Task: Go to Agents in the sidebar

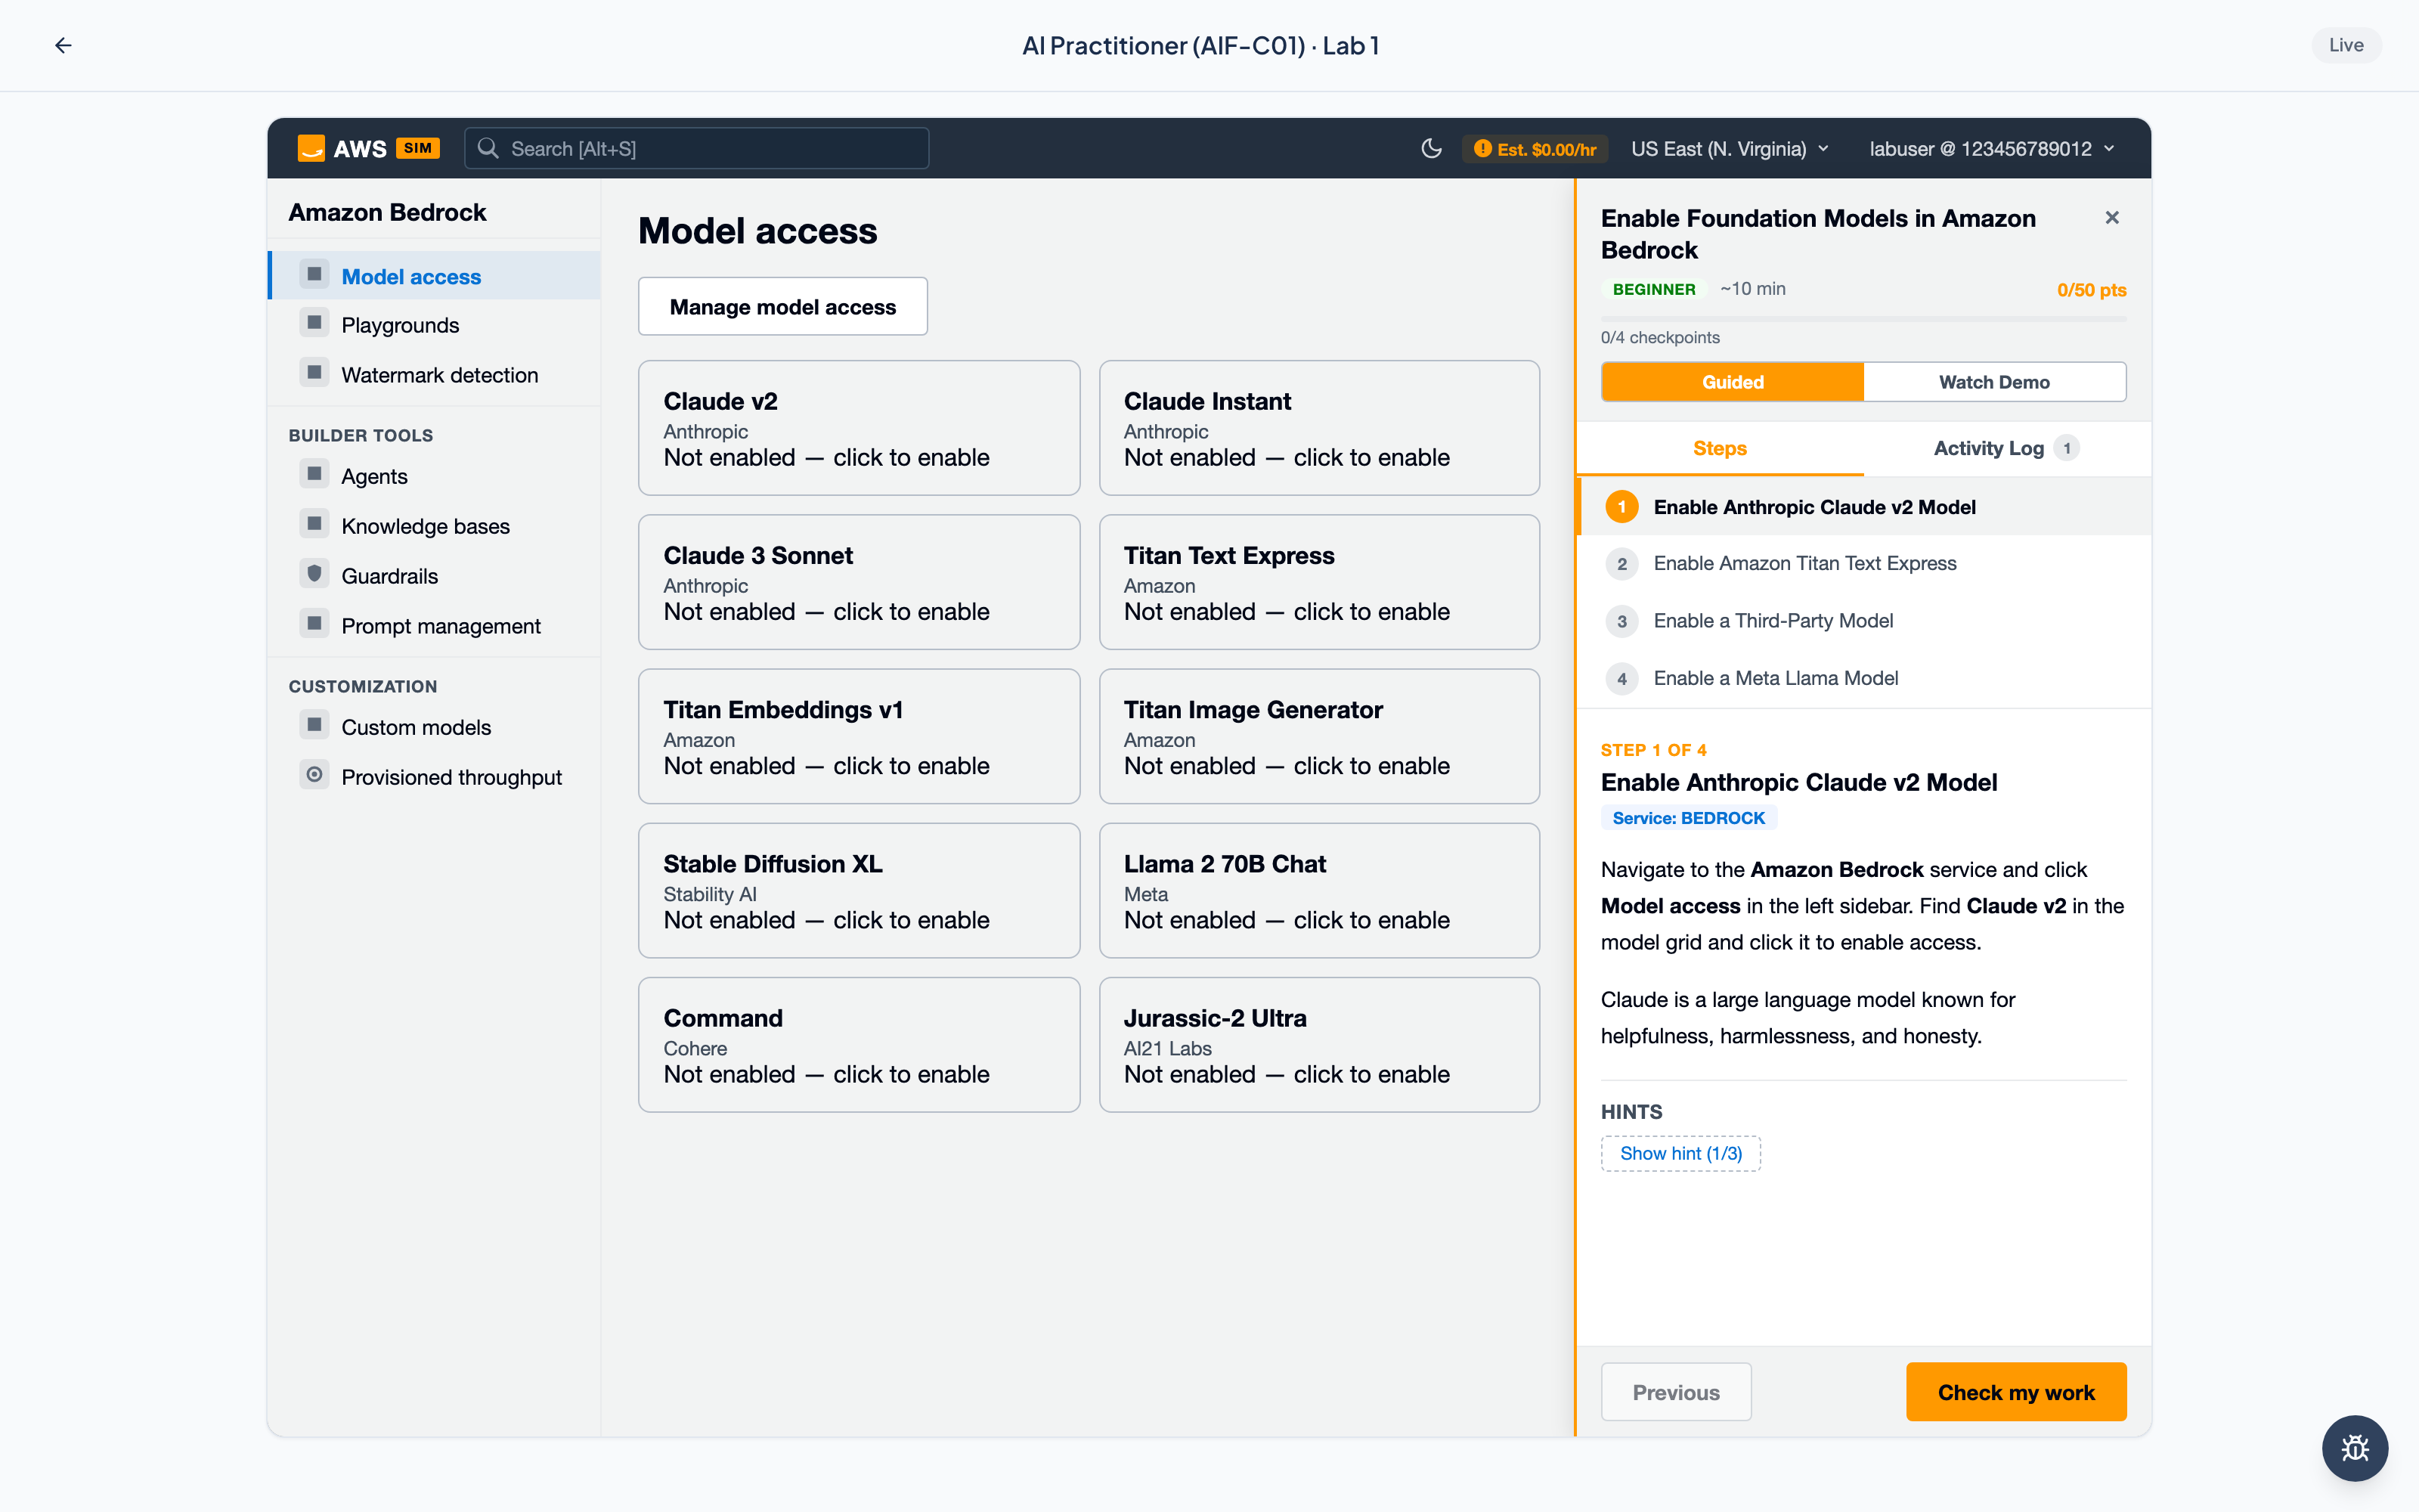Action: [435, 476]
